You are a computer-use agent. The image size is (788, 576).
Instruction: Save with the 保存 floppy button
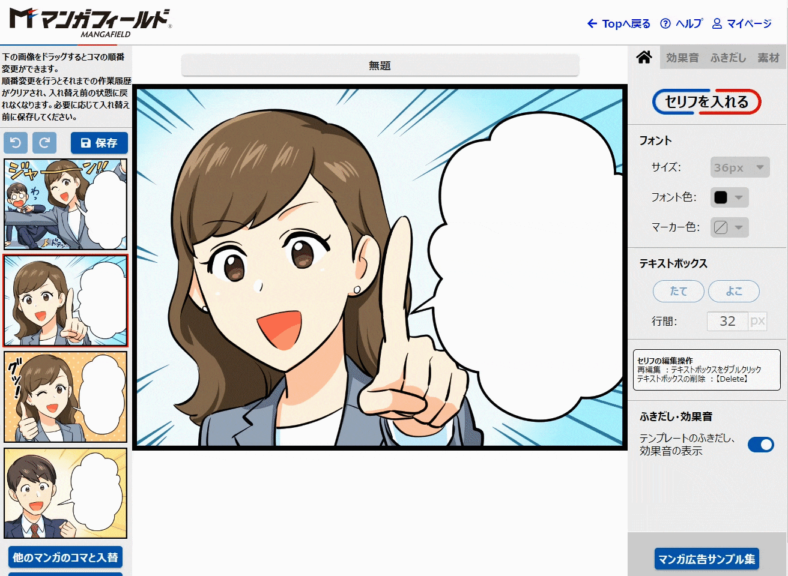pyautogui.click(x=99, y=143)
